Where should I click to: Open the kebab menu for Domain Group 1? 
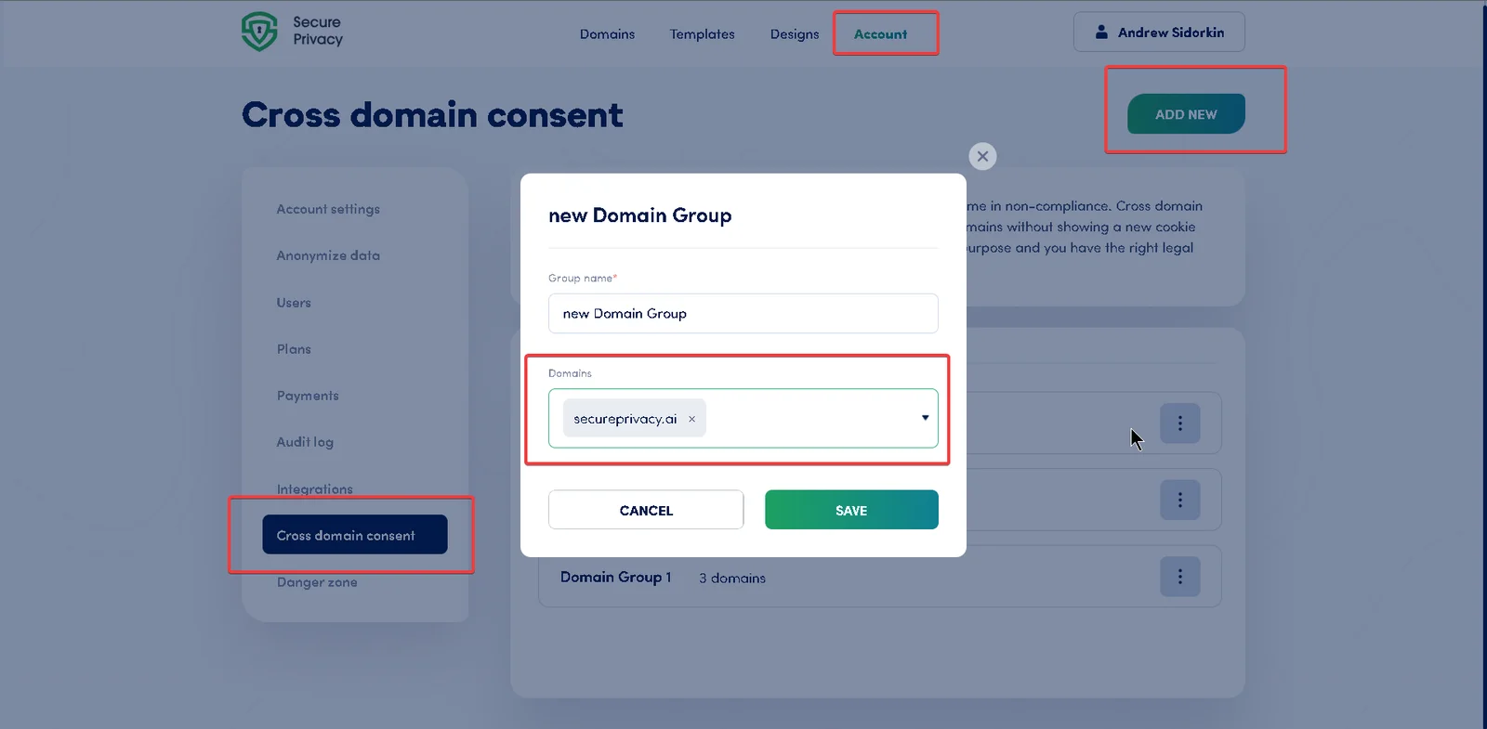click(x=1180, y=576)
